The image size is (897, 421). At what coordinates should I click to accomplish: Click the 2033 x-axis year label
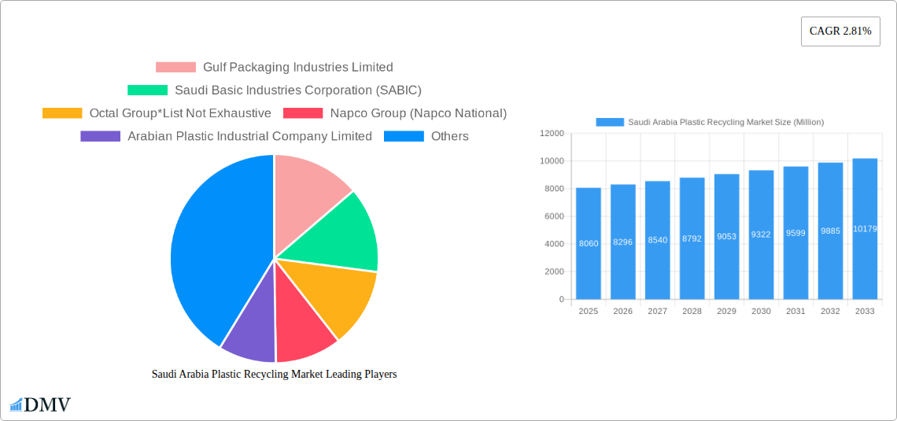click(865, 311)
